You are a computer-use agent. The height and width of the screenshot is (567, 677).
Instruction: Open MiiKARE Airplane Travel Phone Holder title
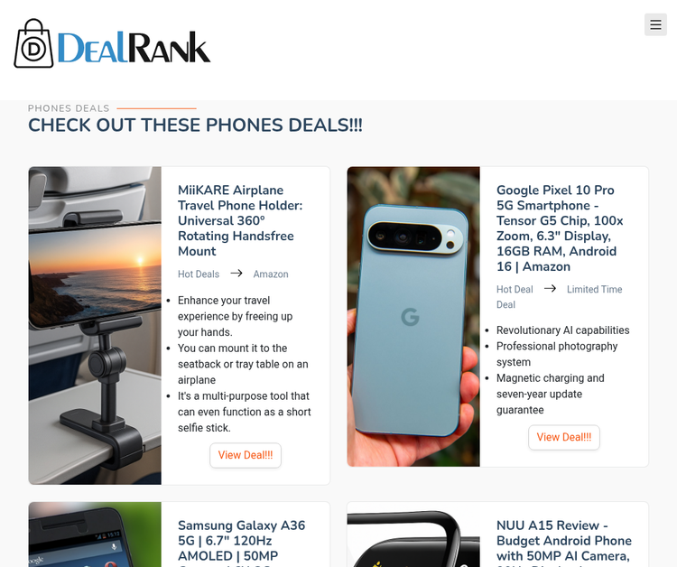pos(241,220)
